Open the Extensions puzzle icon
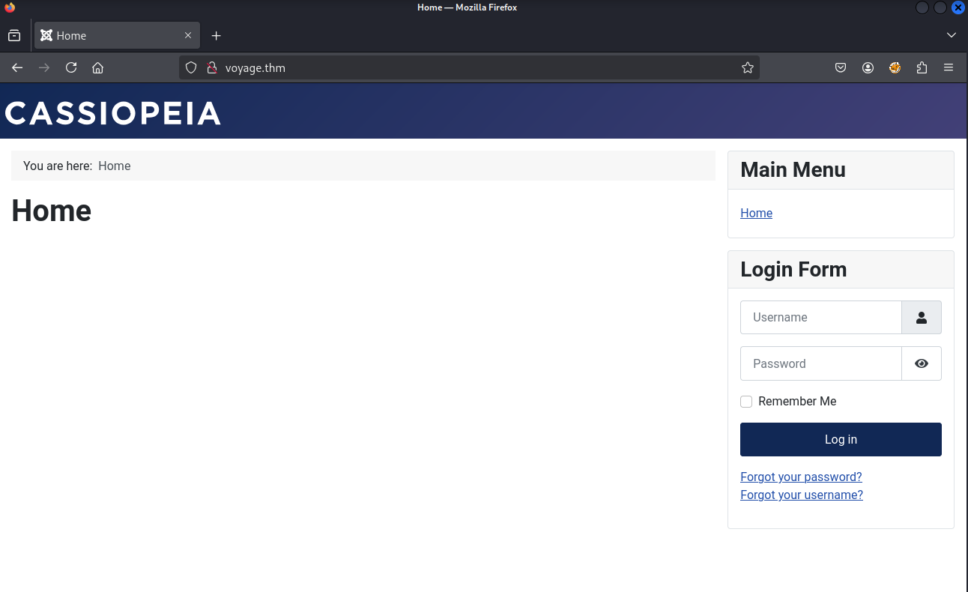The image size is (968, 592). click(922, 67)
